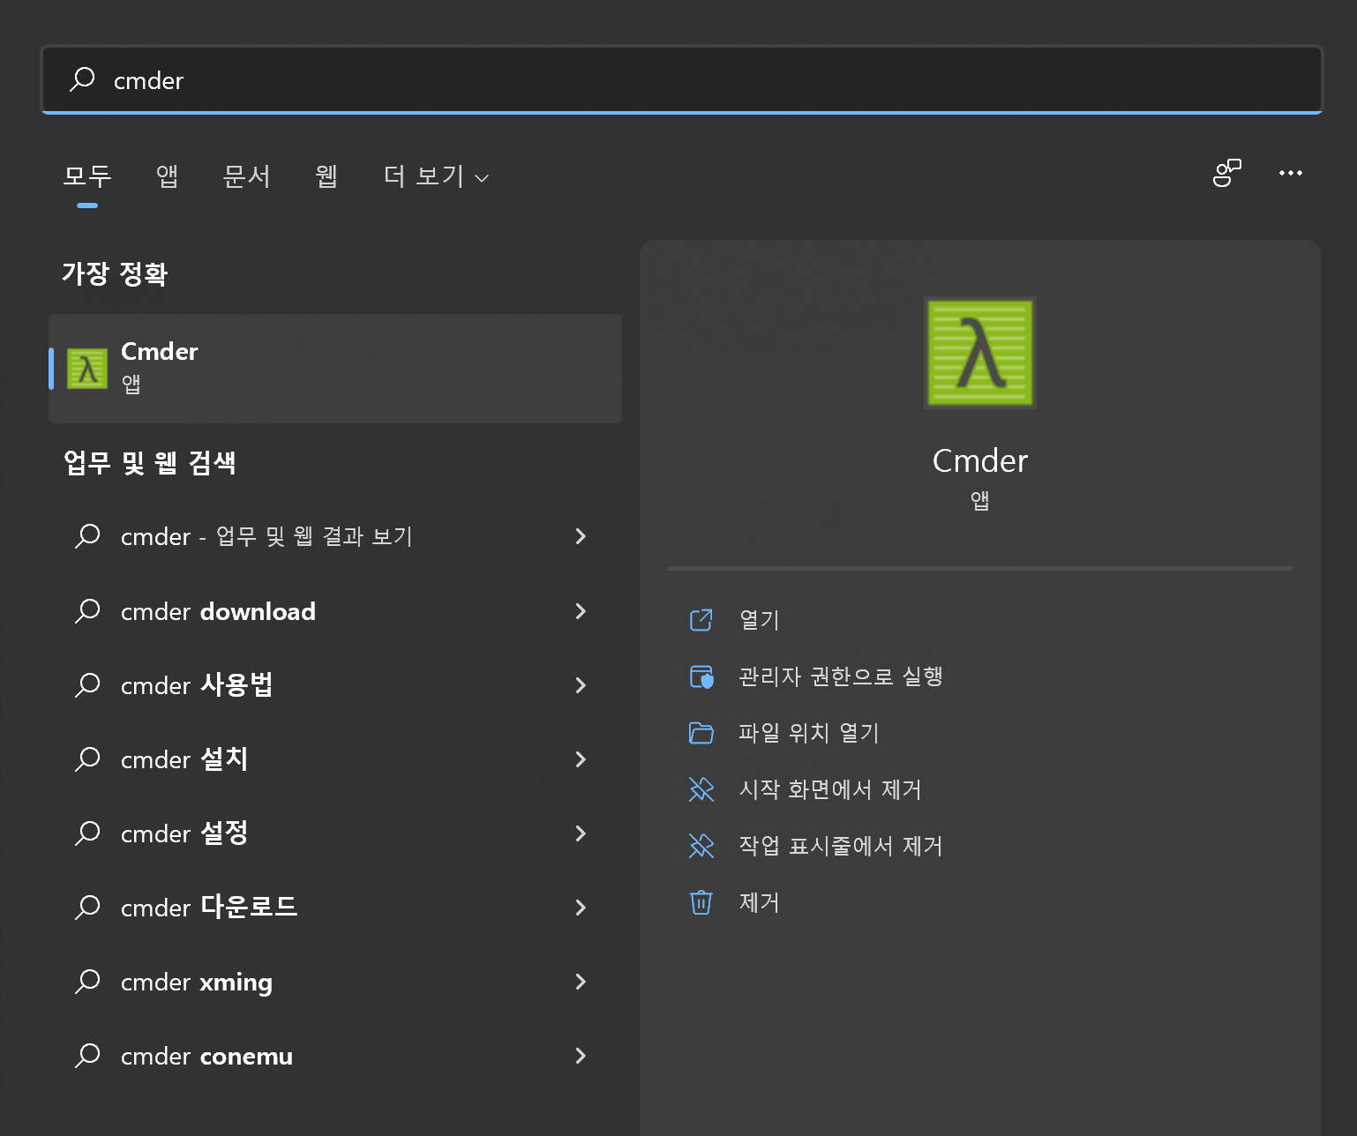Viewport: 1357px width, 1136px height.
Task: Select the 'cmder 다운로드' suggestion
Action: coord(335,908)
